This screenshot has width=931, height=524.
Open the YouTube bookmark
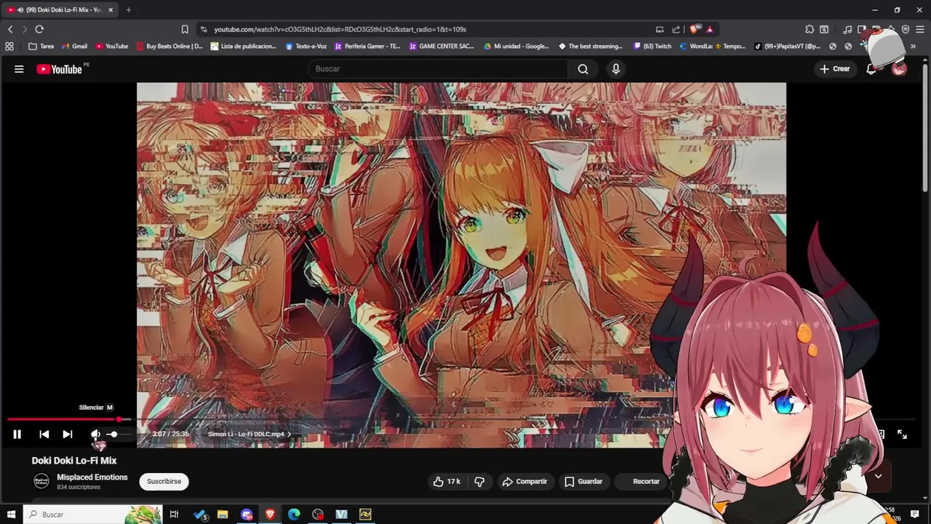click(x=112, y=46)
